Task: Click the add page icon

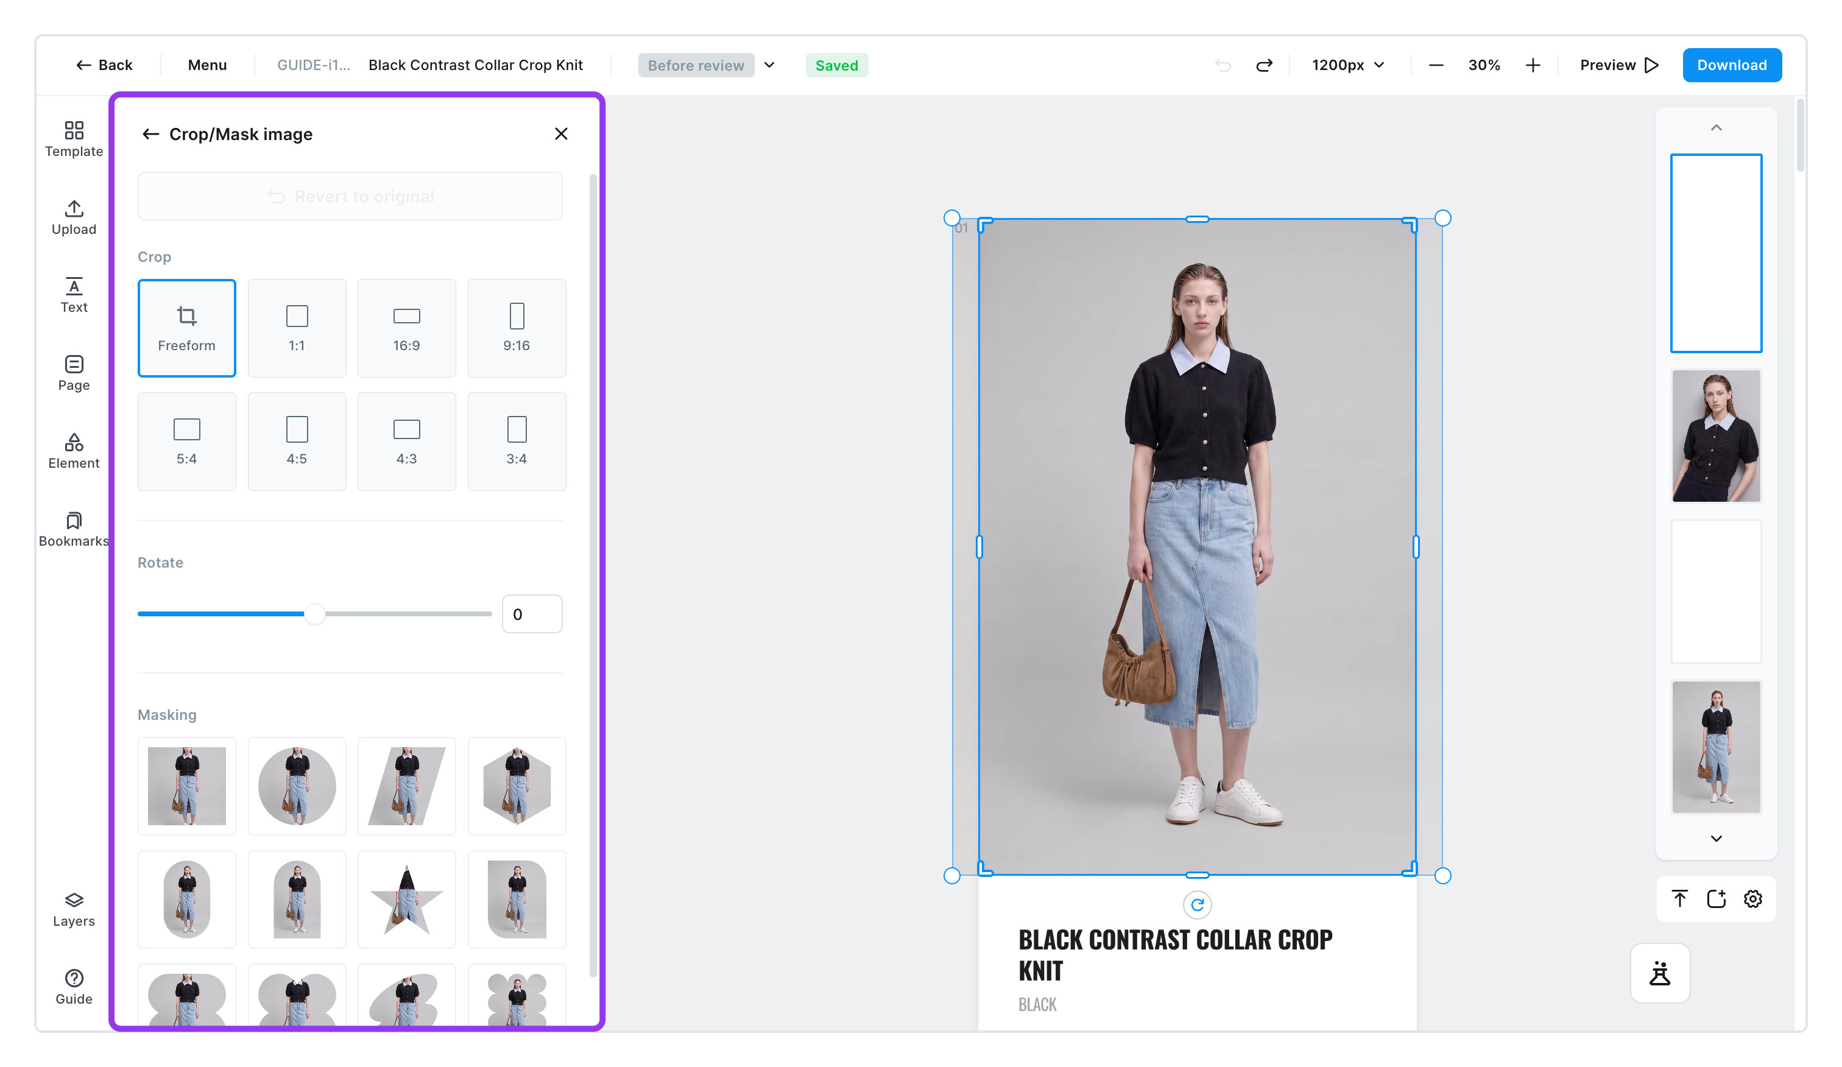Action: (1717, 898)
